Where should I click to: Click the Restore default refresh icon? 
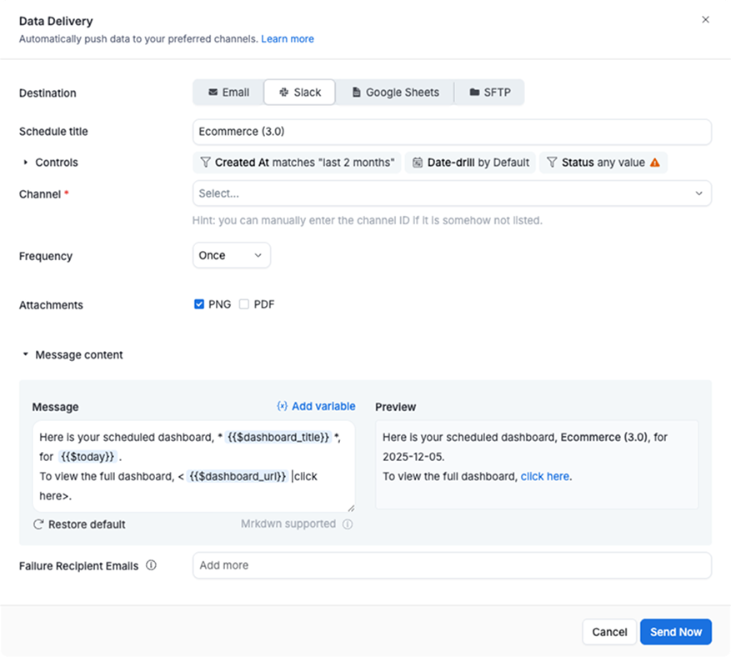coord(37,524)
